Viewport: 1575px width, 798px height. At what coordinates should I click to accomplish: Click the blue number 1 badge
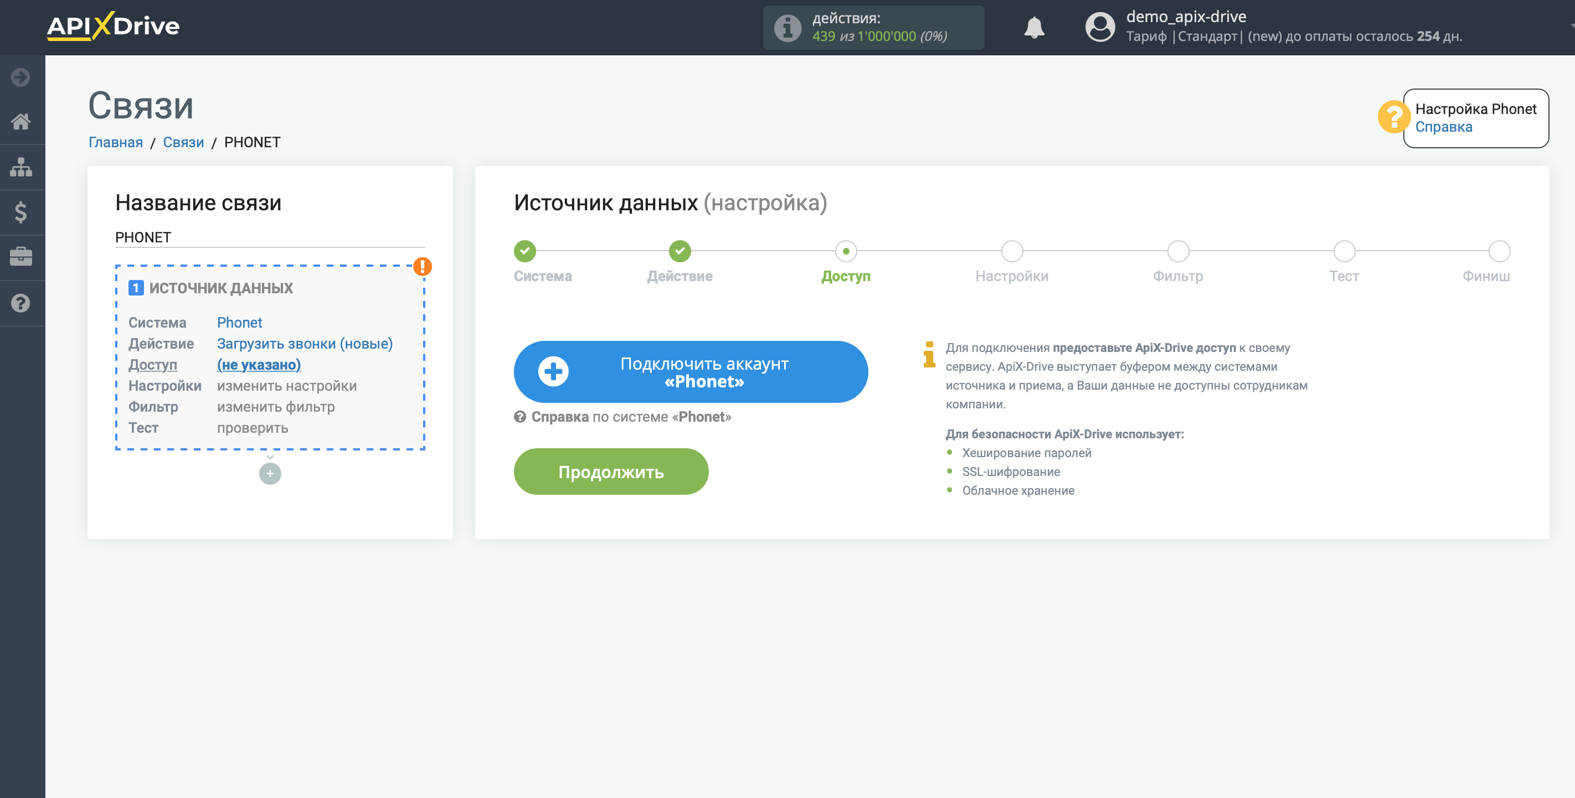pos(136,288)
